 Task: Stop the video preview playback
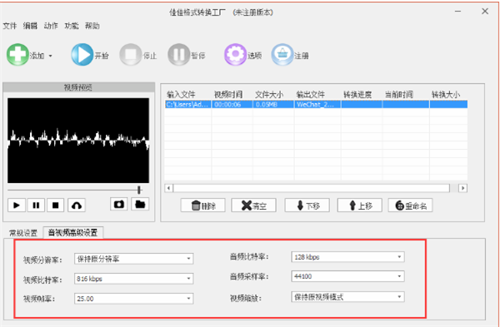coord(56,206)
